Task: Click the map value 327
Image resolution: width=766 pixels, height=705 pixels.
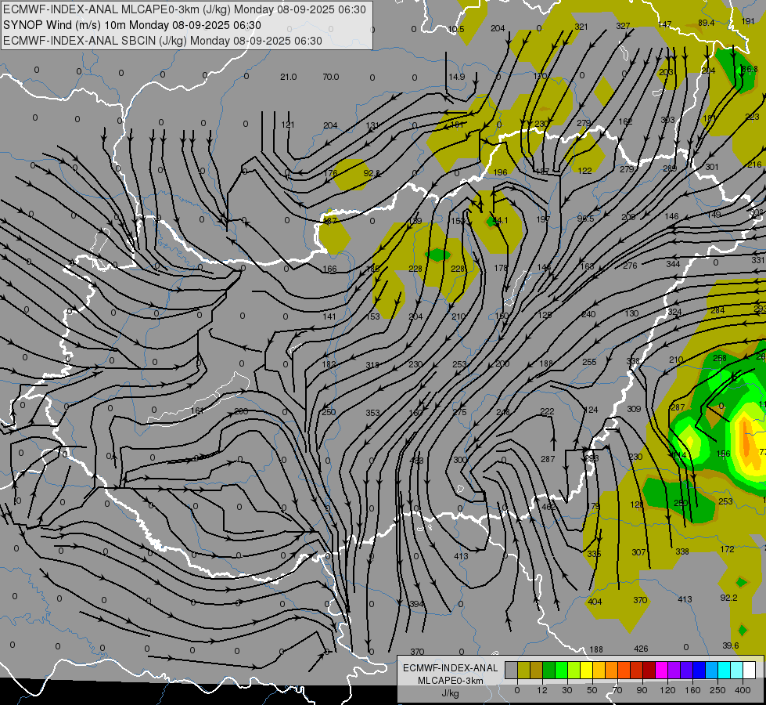Action: click(x=623, y=26)
